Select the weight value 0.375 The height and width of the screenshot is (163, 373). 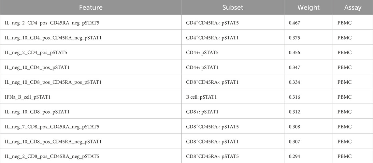(294, 37)
